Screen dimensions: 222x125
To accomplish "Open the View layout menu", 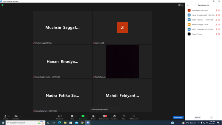I will pyautogui.click(x=181, y=5).
